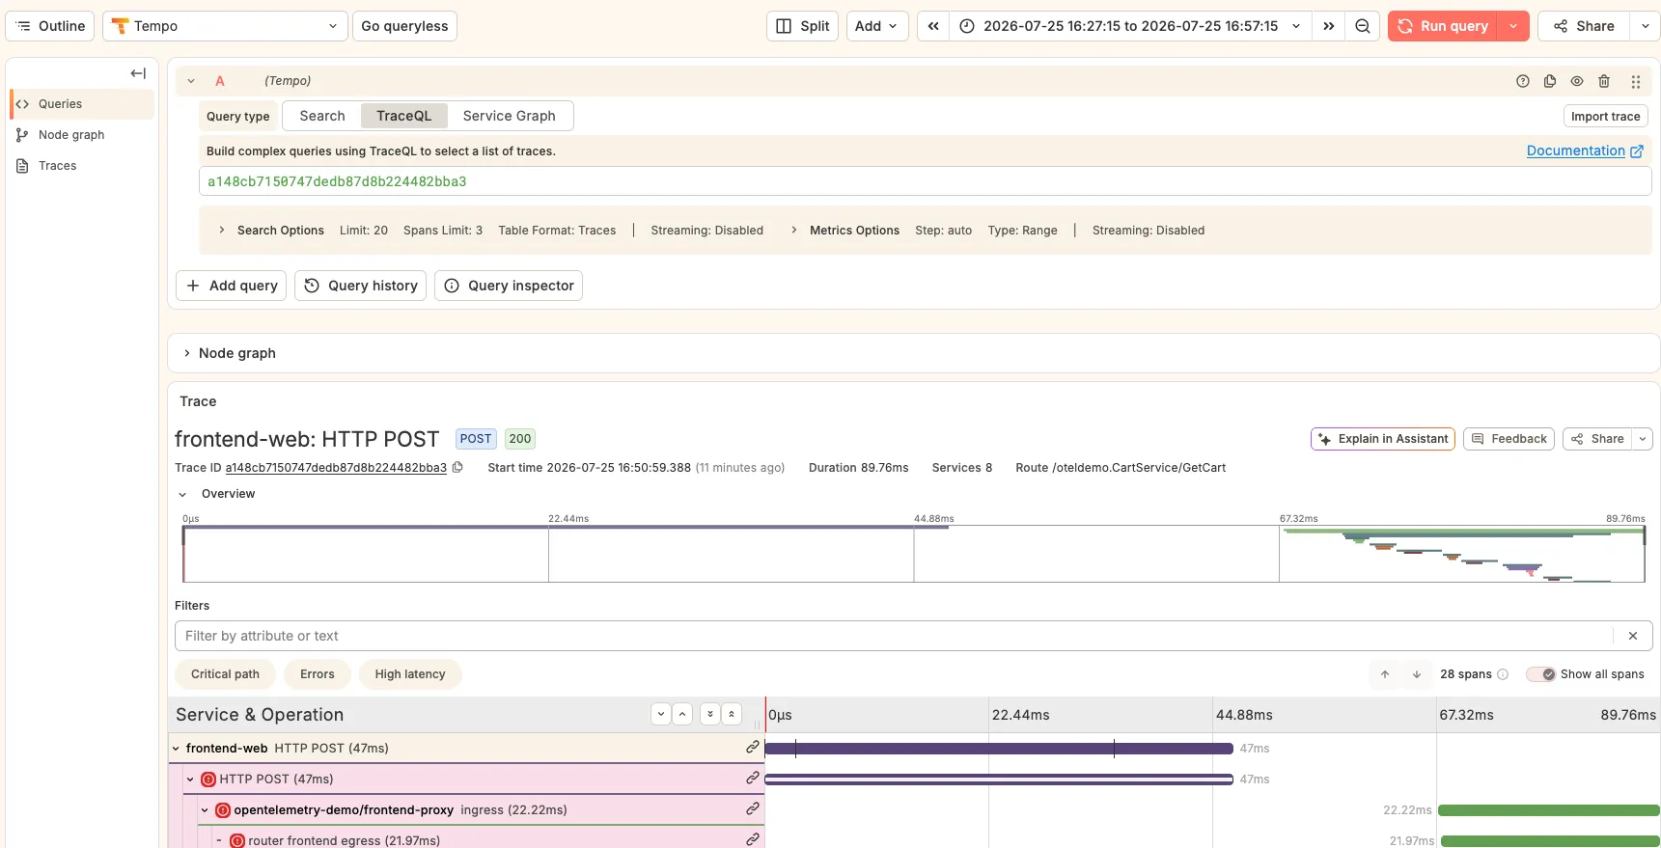The image size is (1661, 848).
Task: Click Import trace button
Action: pyautogui.click(x=1605, y=116)
